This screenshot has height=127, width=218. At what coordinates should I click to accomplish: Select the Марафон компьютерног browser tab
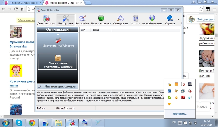(x=64, y=3)
